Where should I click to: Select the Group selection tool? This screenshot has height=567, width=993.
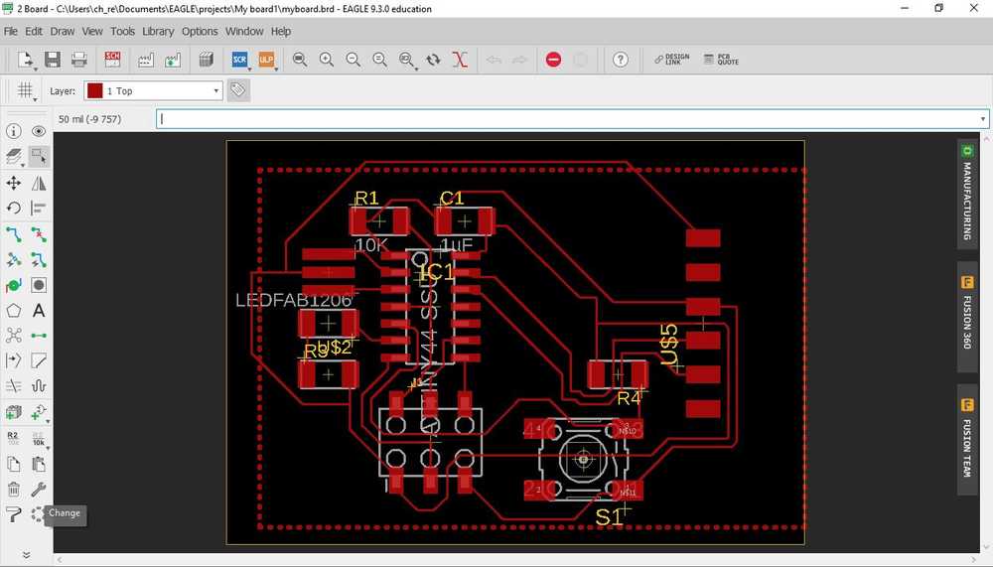click(39, 157)
